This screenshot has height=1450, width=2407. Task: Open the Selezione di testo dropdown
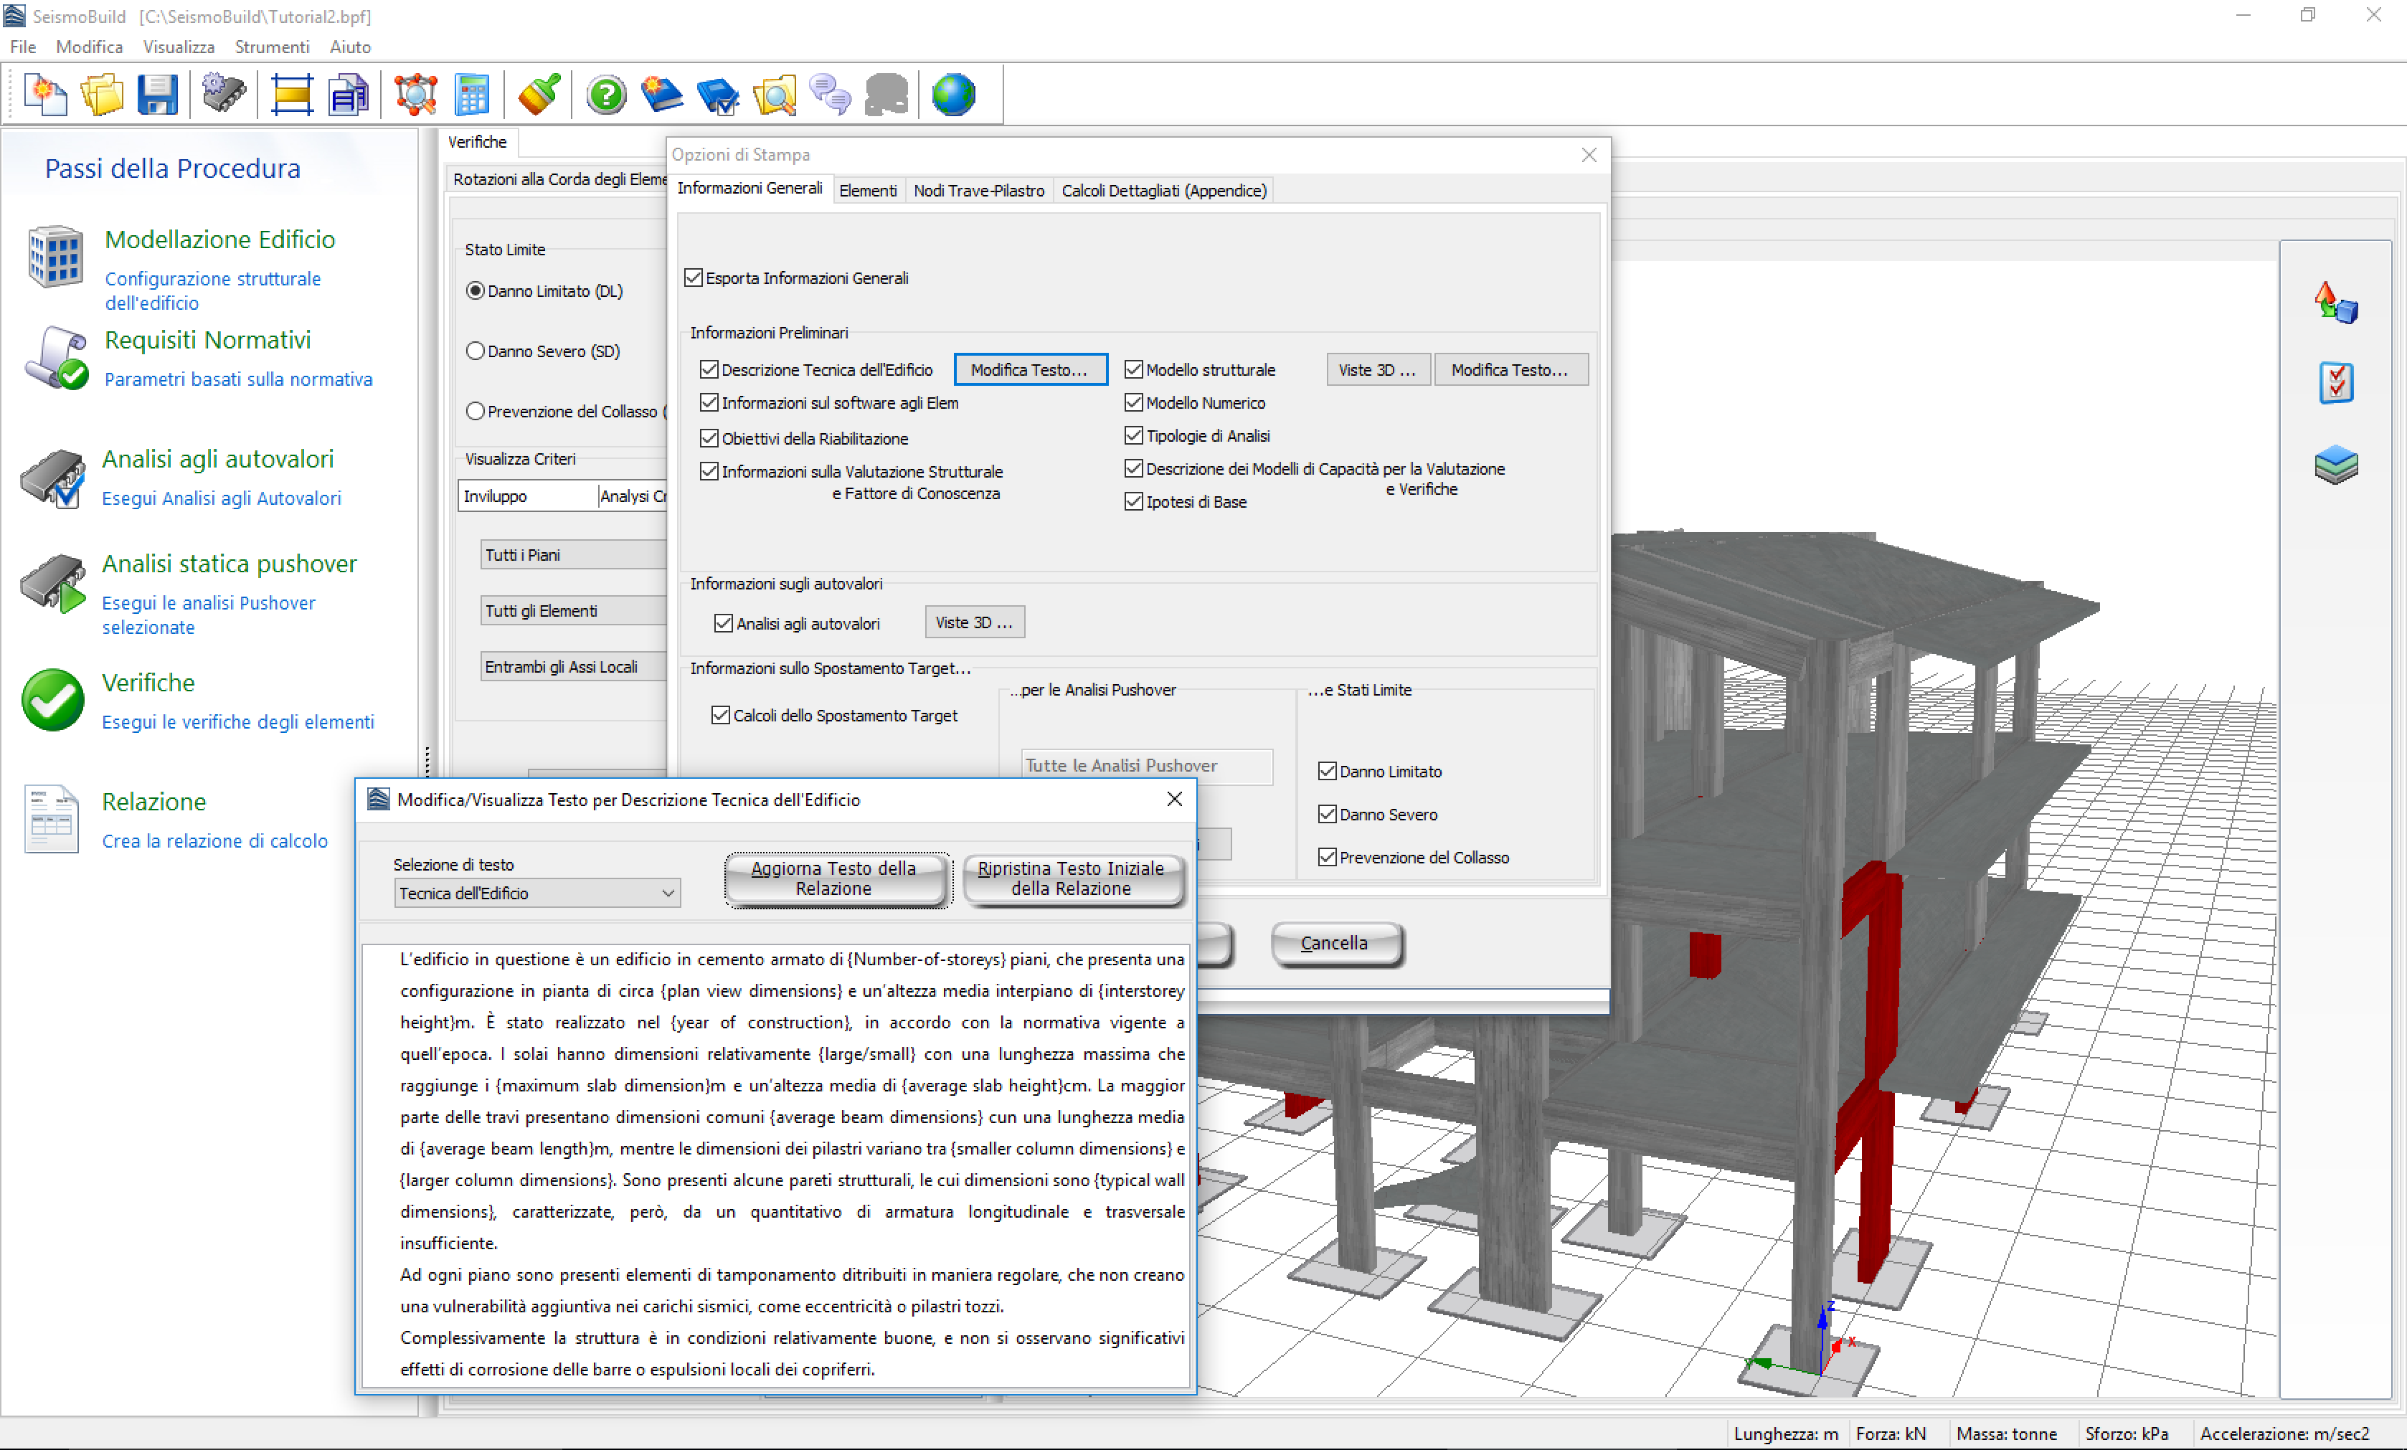click(x=536, y=893)
